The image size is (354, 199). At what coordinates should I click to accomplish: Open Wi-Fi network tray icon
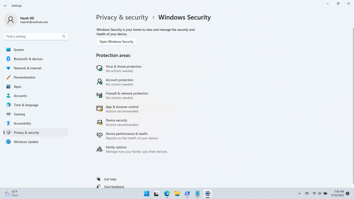(314, 193)
